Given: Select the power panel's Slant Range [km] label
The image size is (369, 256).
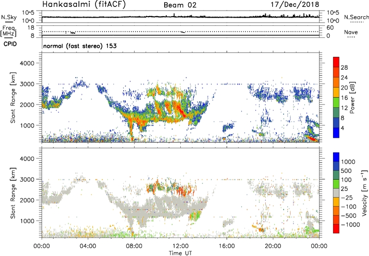Looking at the screenshot, I should (x=13, y=98).
